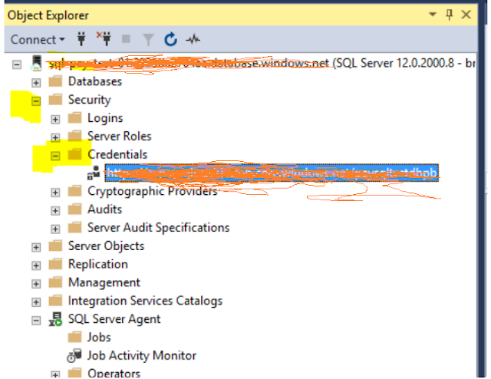
Task: Click the Audits folder icon
Action: tap(75, 209)
